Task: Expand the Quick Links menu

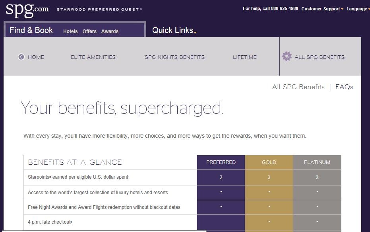Action: point(174,30)
